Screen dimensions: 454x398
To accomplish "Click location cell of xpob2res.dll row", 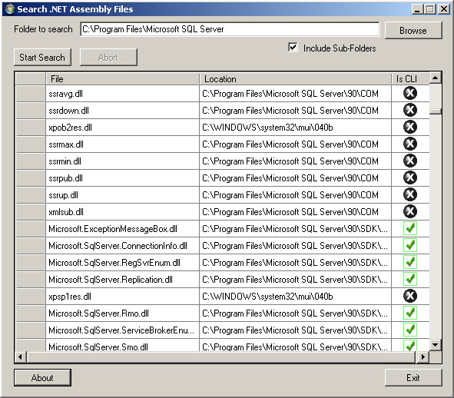I will pyautogui.click(x=295, y=127).
